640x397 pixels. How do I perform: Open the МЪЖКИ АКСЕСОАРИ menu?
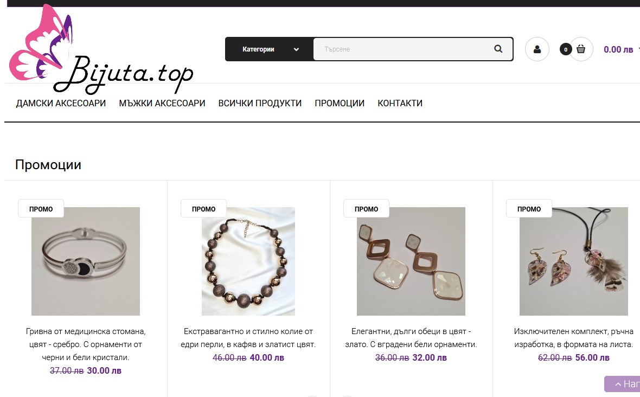pos(162,103)
